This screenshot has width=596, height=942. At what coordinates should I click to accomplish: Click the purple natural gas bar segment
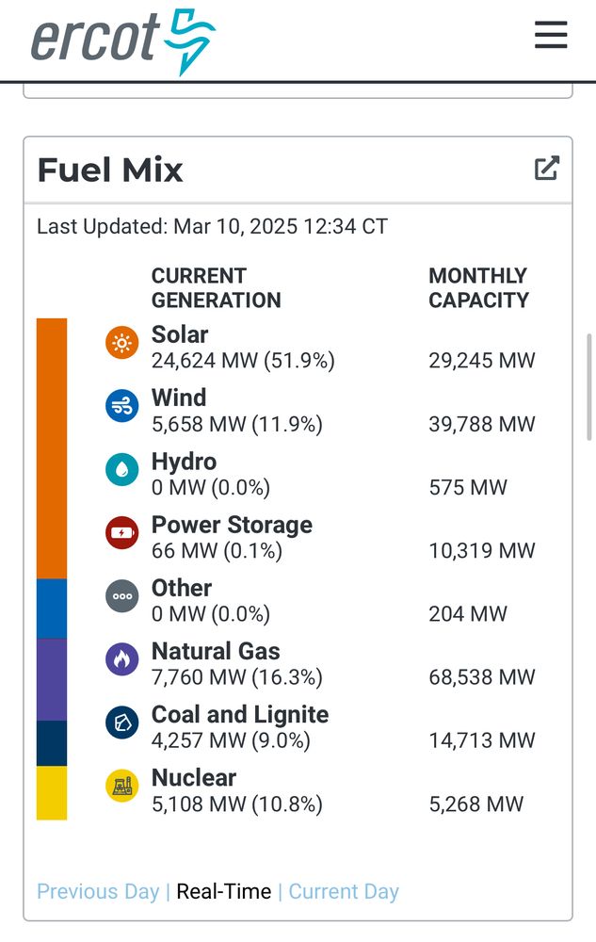pos(52,678)
